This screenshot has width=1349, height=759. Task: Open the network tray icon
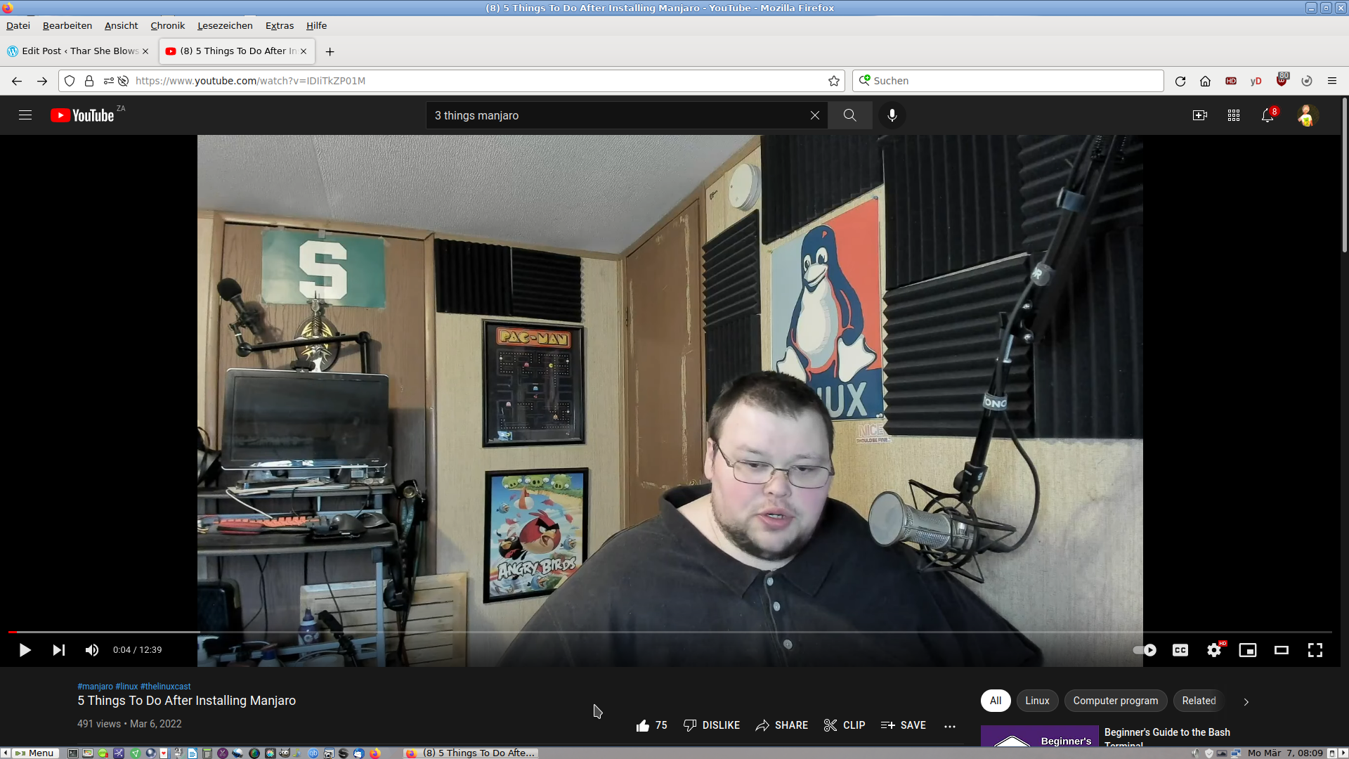tap(1236, 753)
